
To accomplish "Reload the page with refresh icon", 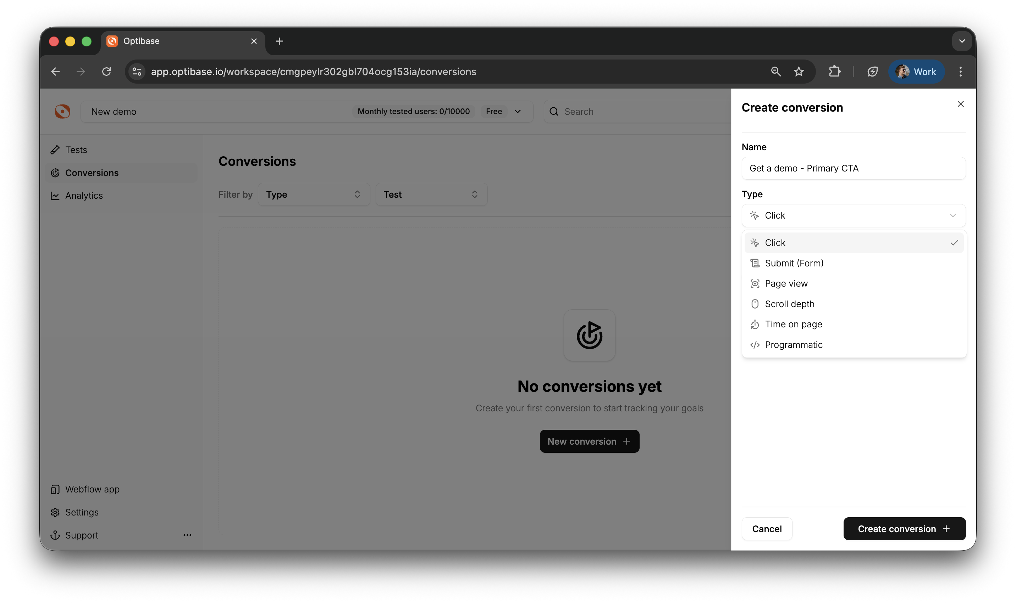I will pyautogui.click(x=106, y=72).
